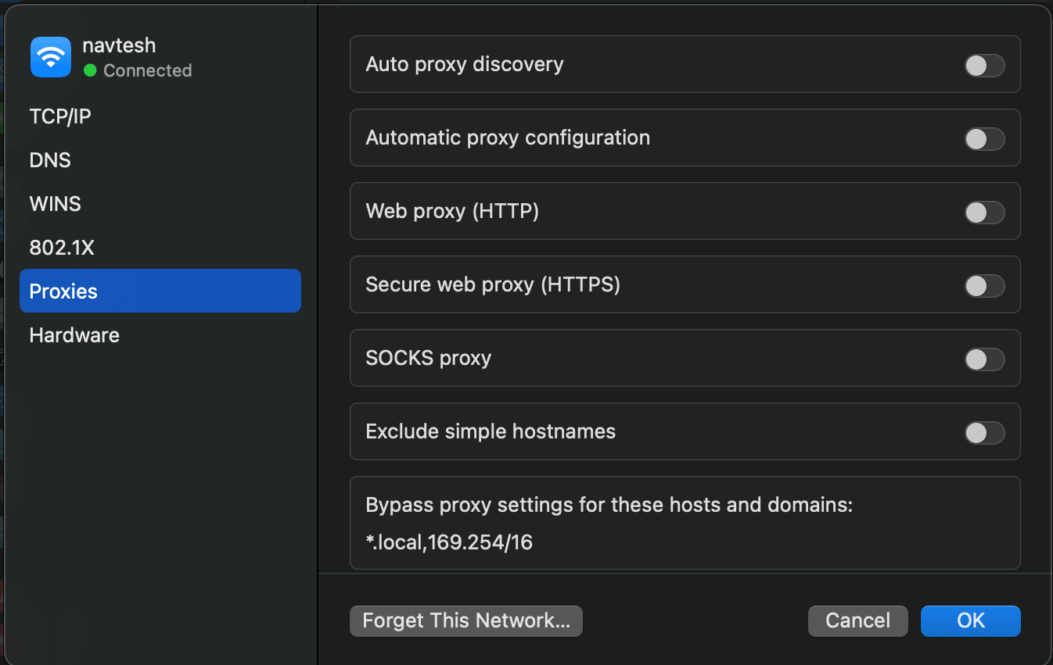
Task: Click Forget This Network
Action: [x=465, y=620]
